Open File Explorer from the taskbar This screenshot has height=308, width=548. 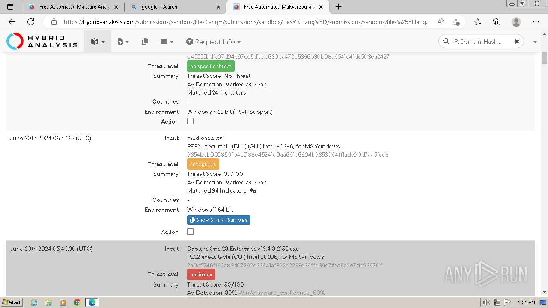pyautogui.click(x=48, y=302)
